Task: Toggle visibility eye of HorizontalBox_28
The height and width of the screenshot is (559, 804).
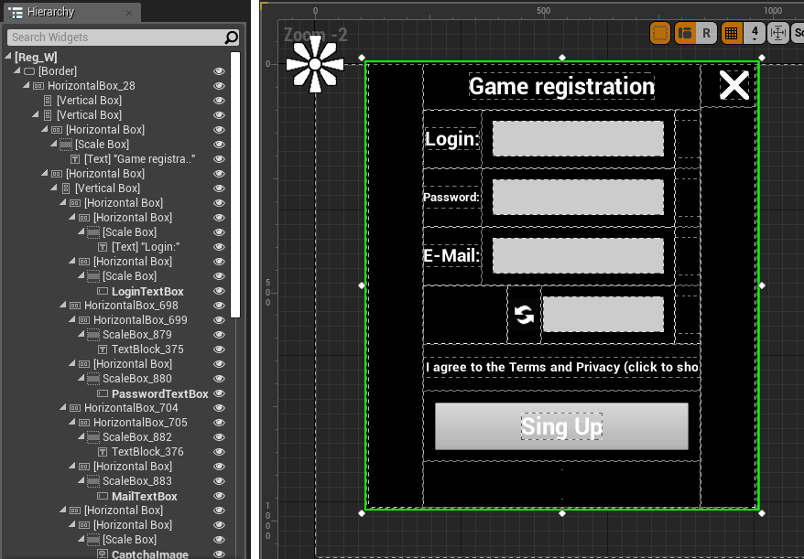Action: [x=219, y=86]
